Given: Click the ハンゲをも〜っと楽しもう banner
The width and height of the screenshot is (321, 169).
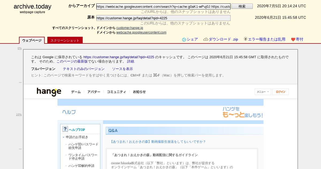Looking at the screenshot, I should [243, 112].
